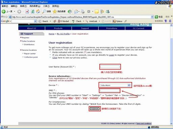Open the Mail envelope toolbar icon
The width and height of the screenshot is (173, 129).
(76, 11)
